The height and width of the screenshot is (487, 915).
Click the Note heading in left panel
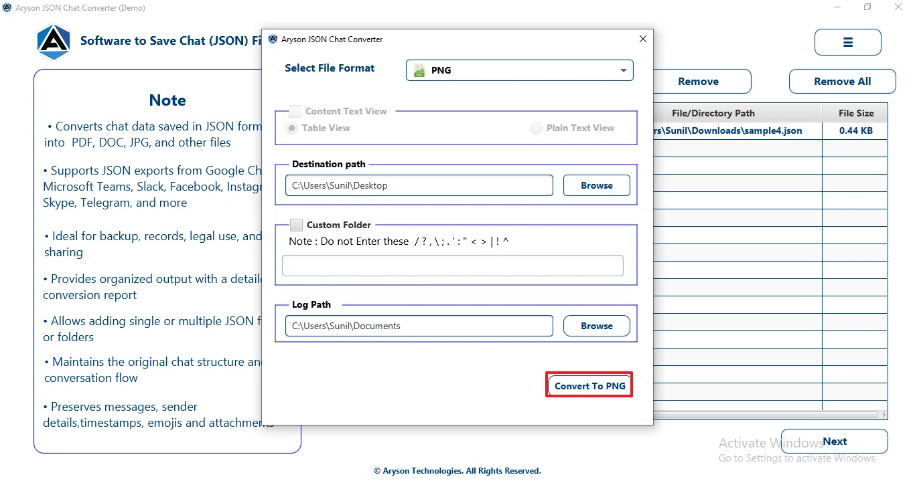pos(167,100)
